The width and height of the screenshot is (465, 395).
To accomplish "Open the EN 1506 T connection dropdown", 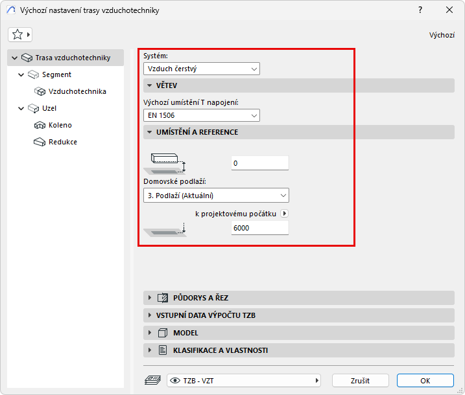I will 202,115.
